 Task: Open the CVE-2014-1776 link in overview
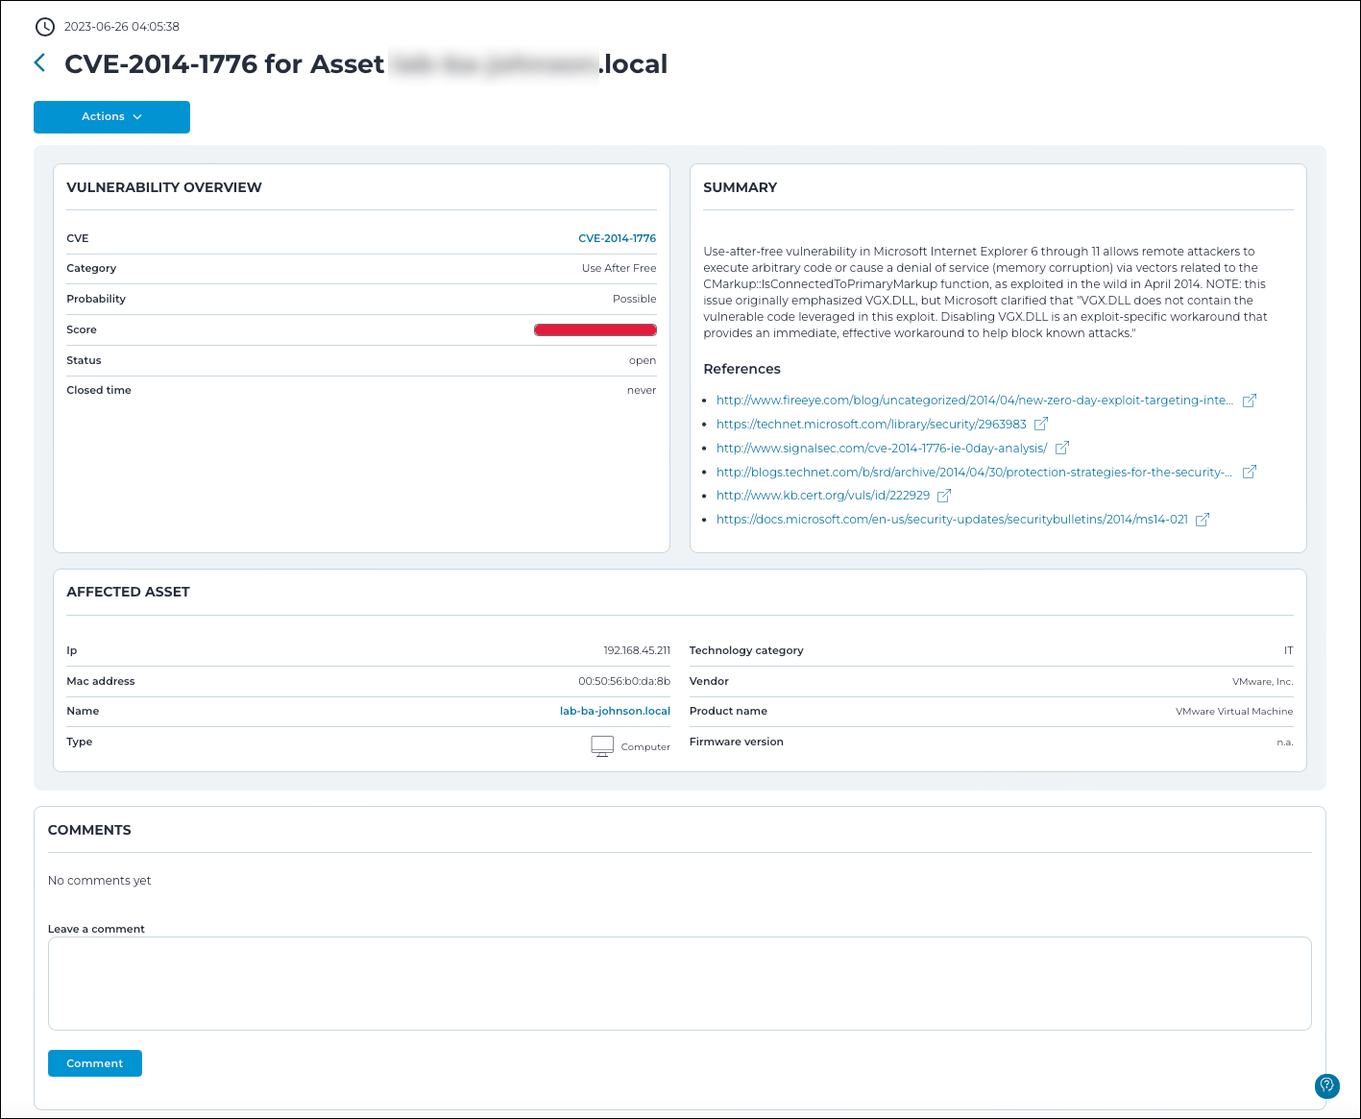(618, 238)
